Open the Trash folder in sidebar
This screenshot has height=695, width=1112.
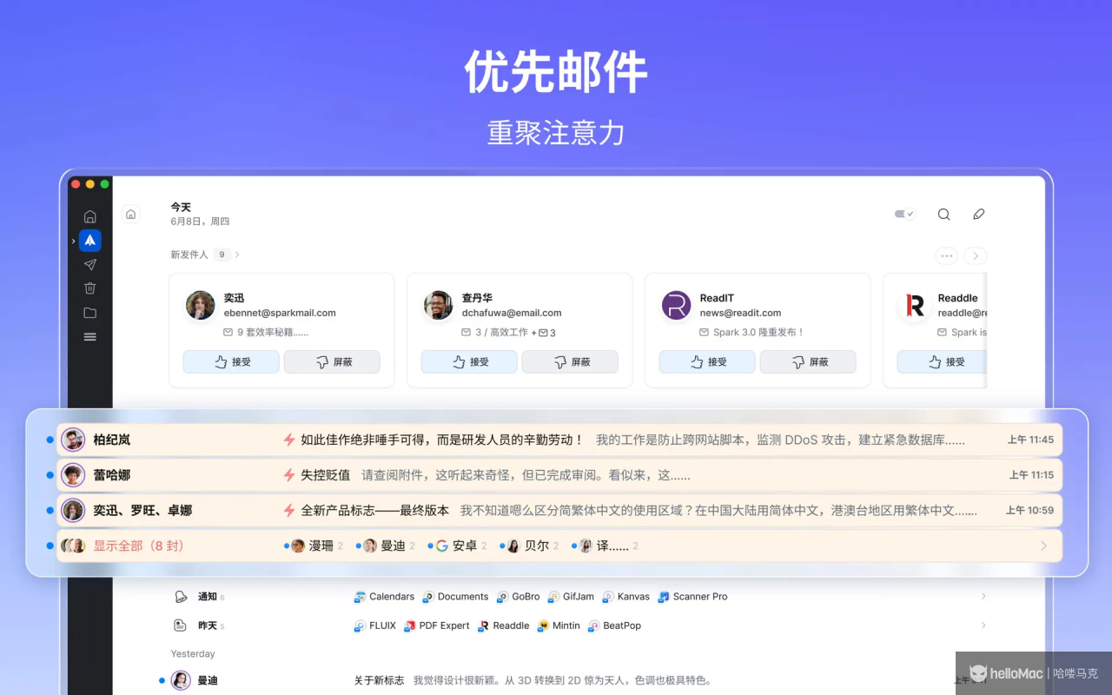89,288
